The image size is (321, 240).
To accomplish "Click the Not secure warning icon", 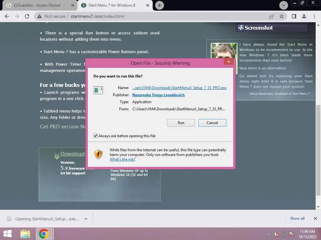I will 39,16.
